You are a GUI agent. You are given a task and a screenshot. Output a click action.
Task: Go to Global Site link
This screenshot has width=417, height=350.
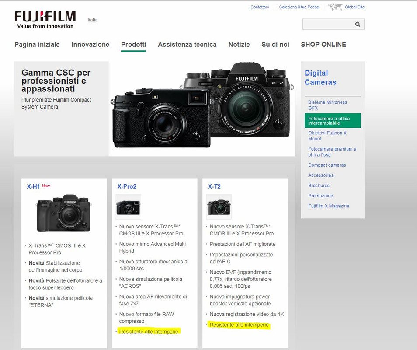(x=355, y=7)
